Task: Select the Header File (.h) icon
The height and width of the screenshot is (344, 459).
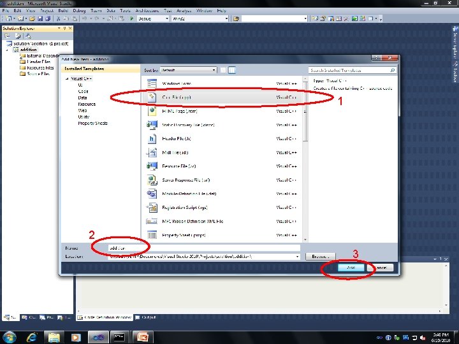Action: [152, 139]
